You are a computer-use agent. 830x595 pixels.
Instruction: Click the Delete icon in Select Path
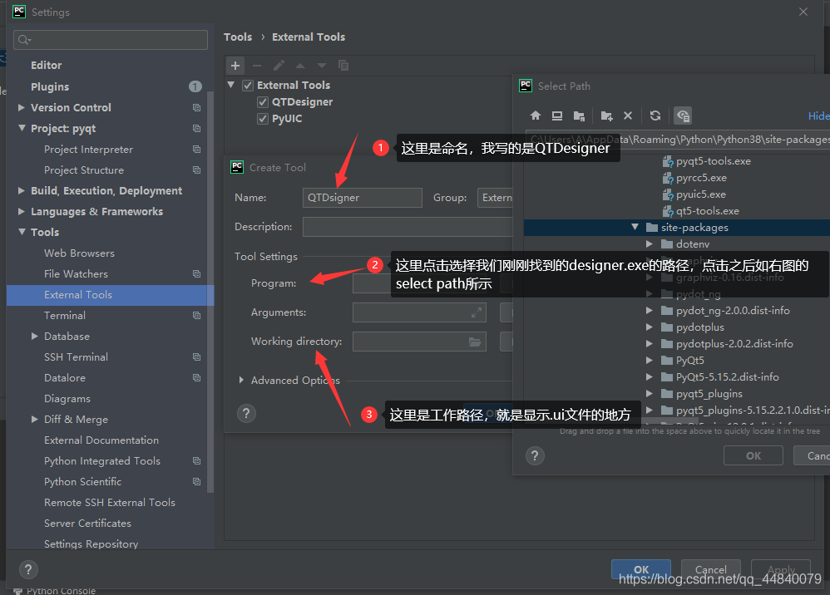tap(628, 116)
